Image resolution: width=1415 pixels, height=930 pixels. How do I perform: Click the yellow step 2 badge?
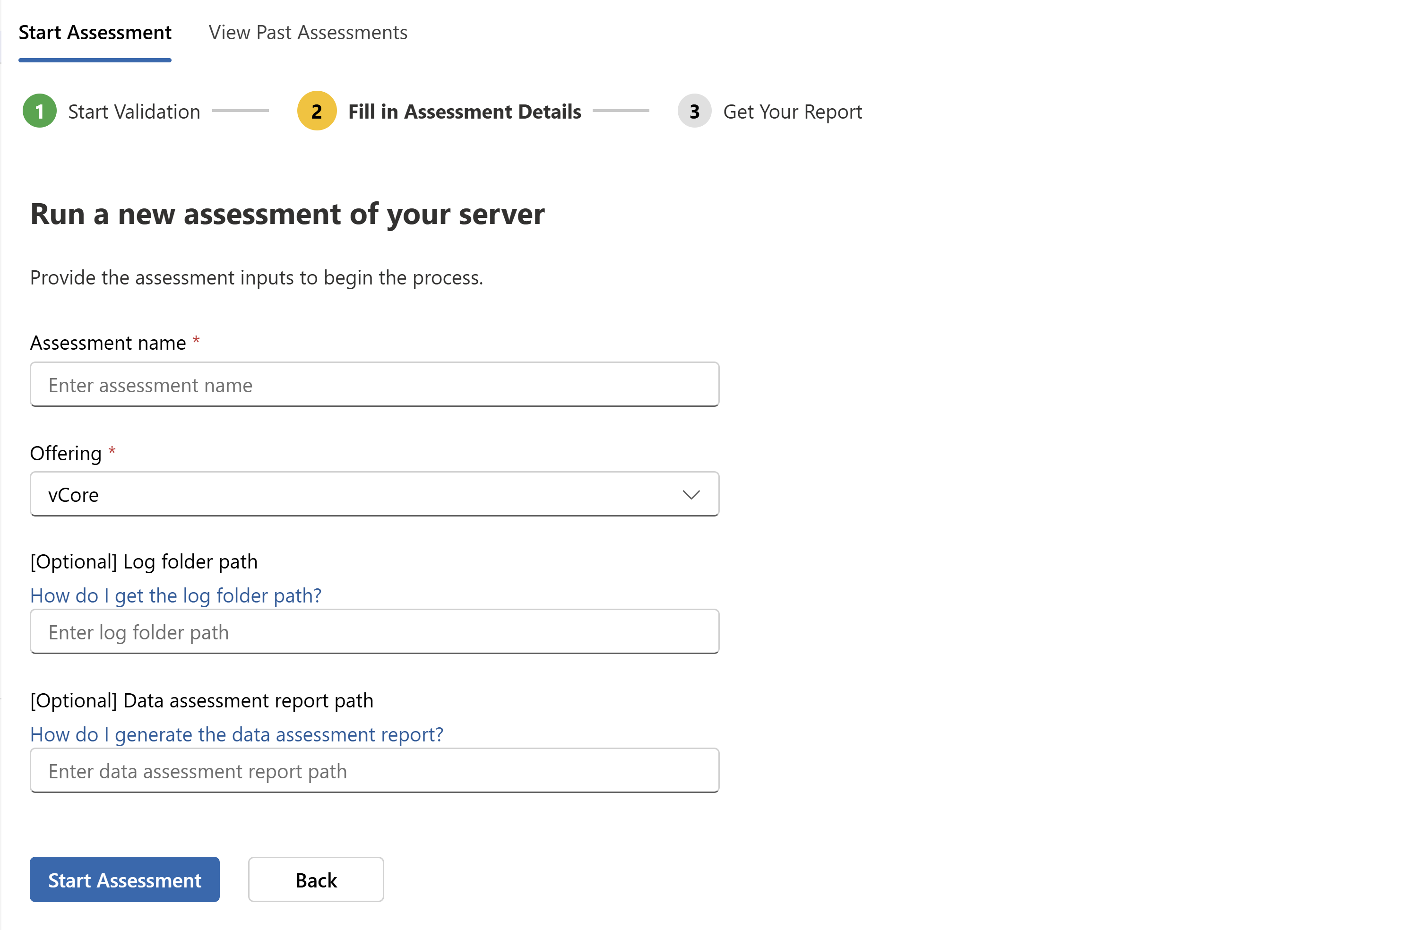(x=317, y=111)
